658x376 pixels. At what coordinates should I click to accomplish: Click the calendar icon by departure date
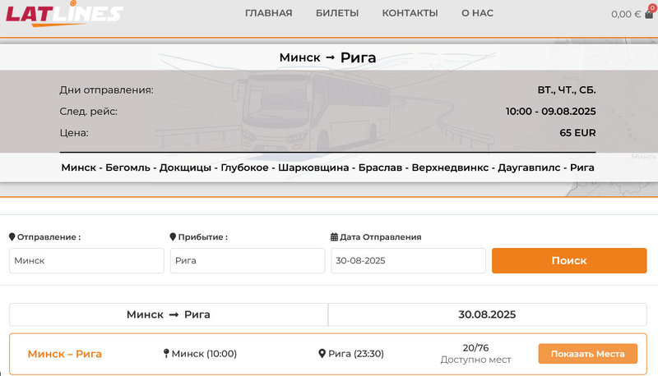[334, 237]
